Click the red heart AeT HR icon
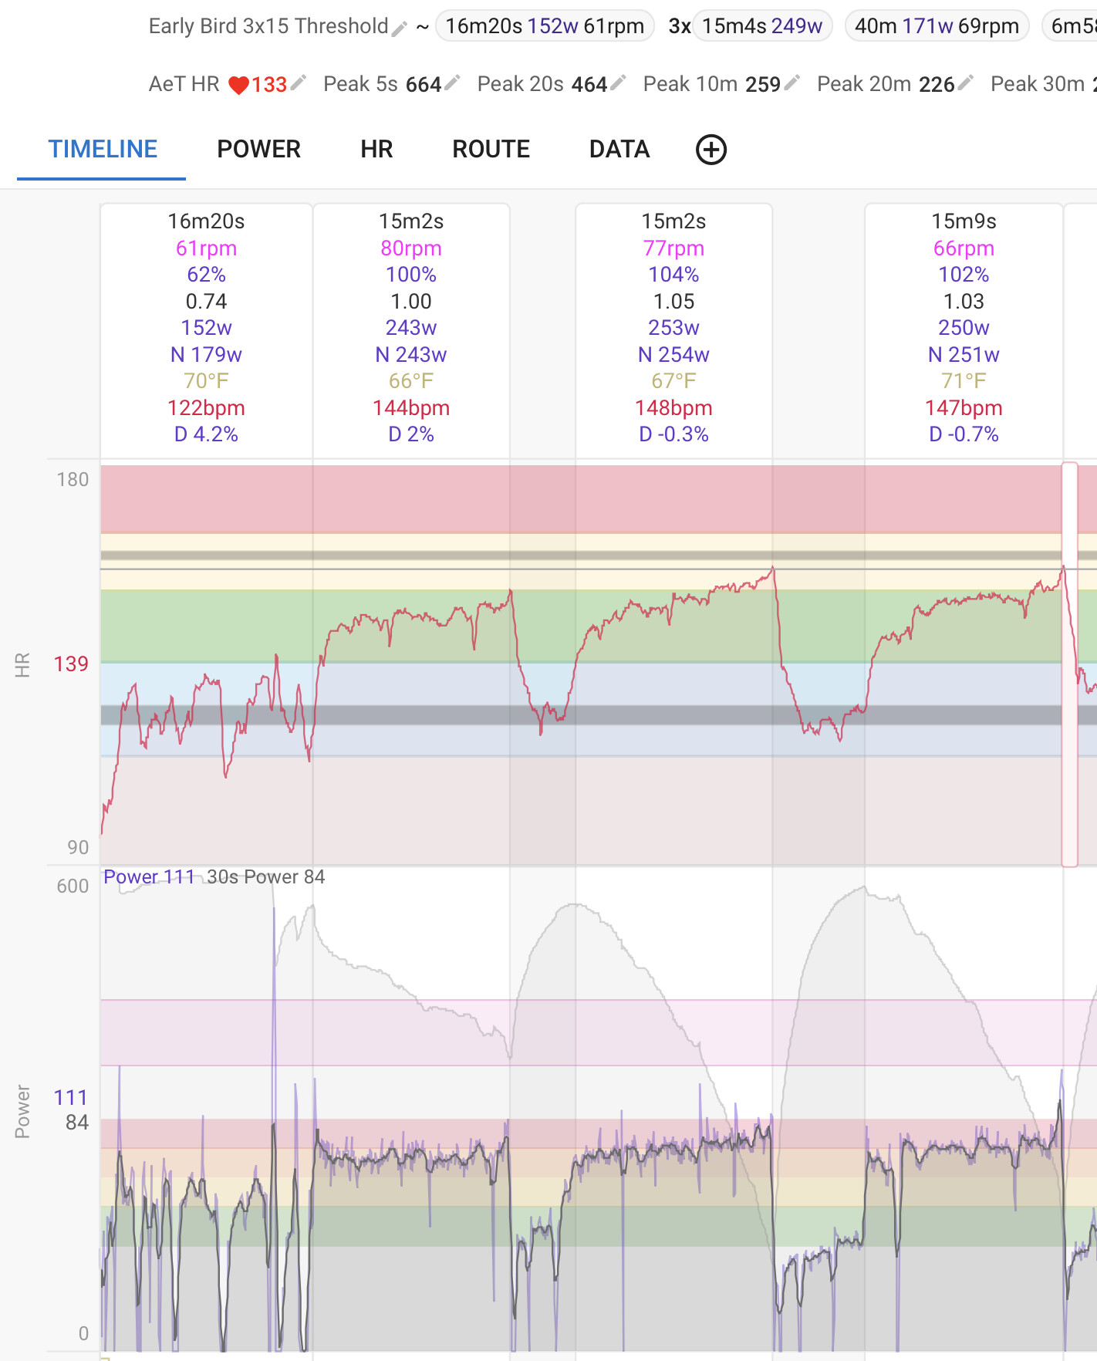1097x1361 pixels. point(238,85)
